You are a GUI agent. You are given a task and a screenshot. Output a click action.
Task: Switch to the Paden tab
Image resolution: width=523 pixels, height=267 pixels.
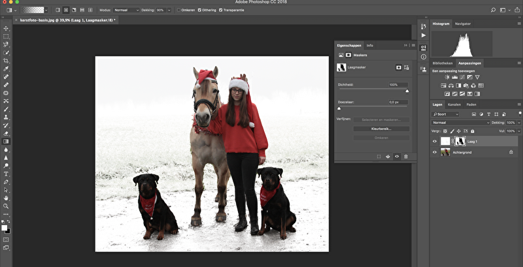coord(471,104)
